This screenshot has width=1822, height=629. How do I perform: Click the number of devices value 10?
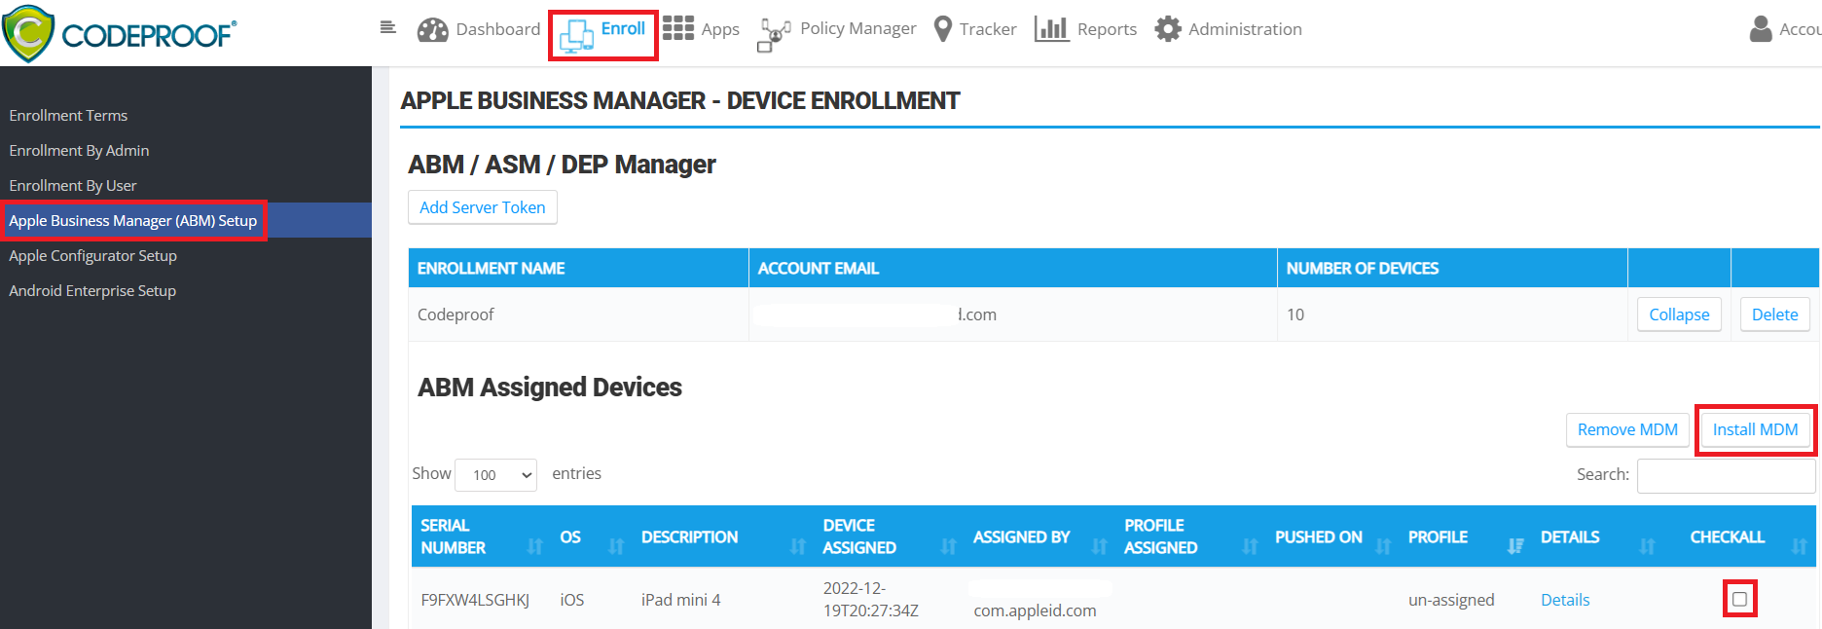click(1295, 314)
